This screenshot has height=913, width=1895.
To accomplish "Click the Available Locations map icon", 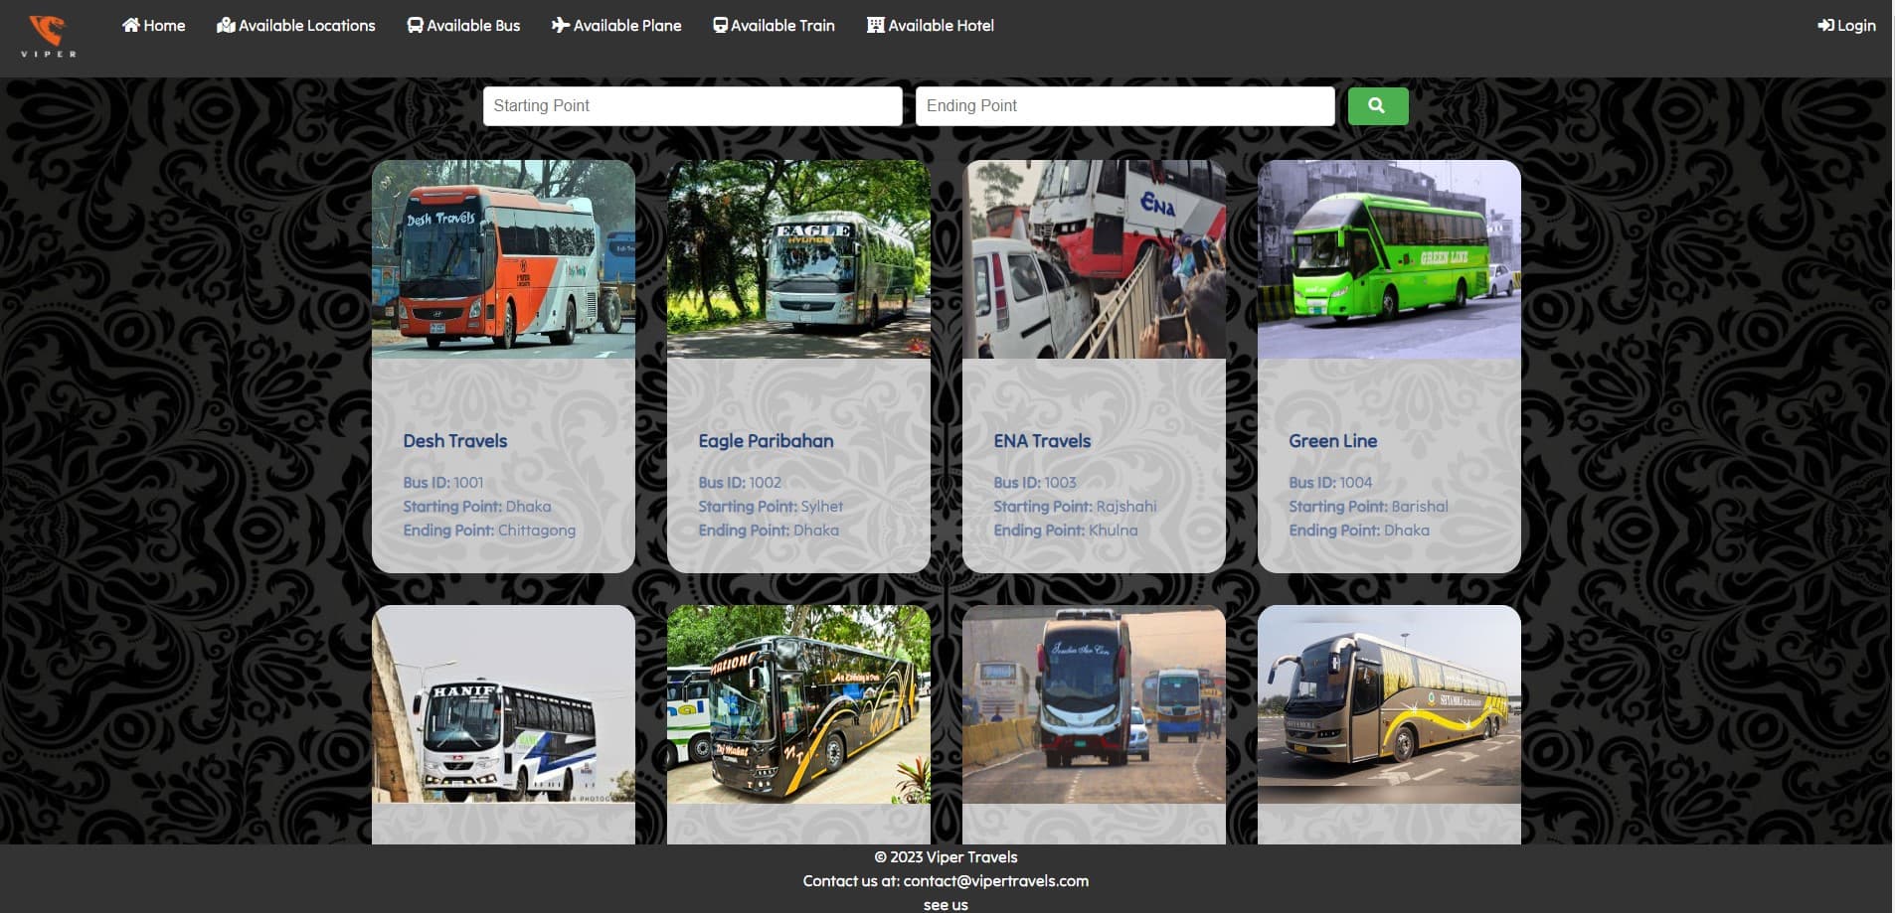I will [226, 25].
